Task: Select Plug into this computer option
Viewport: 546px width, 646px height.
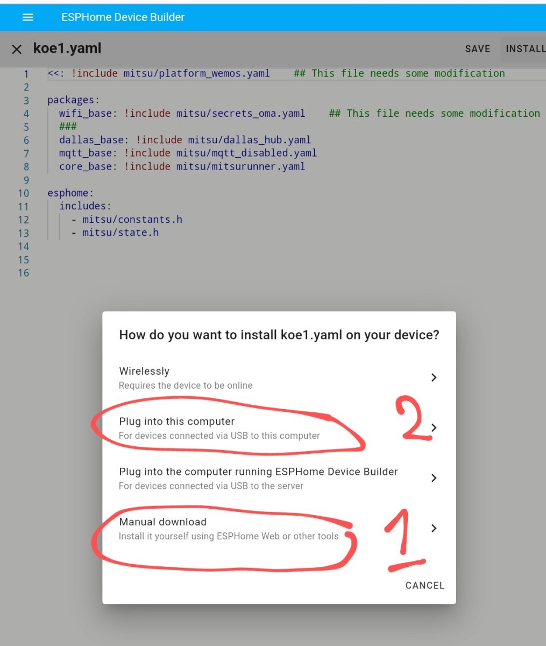Action: click(x=279, y=428)
